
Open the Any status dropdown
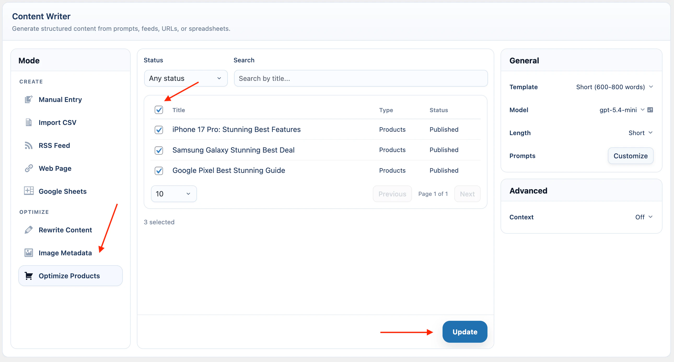tap(186, 78)
